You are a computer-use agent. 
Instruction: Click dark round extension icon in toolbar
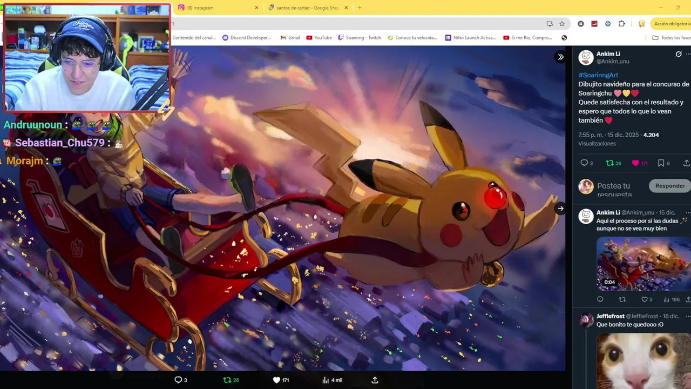tap(581, 24)
